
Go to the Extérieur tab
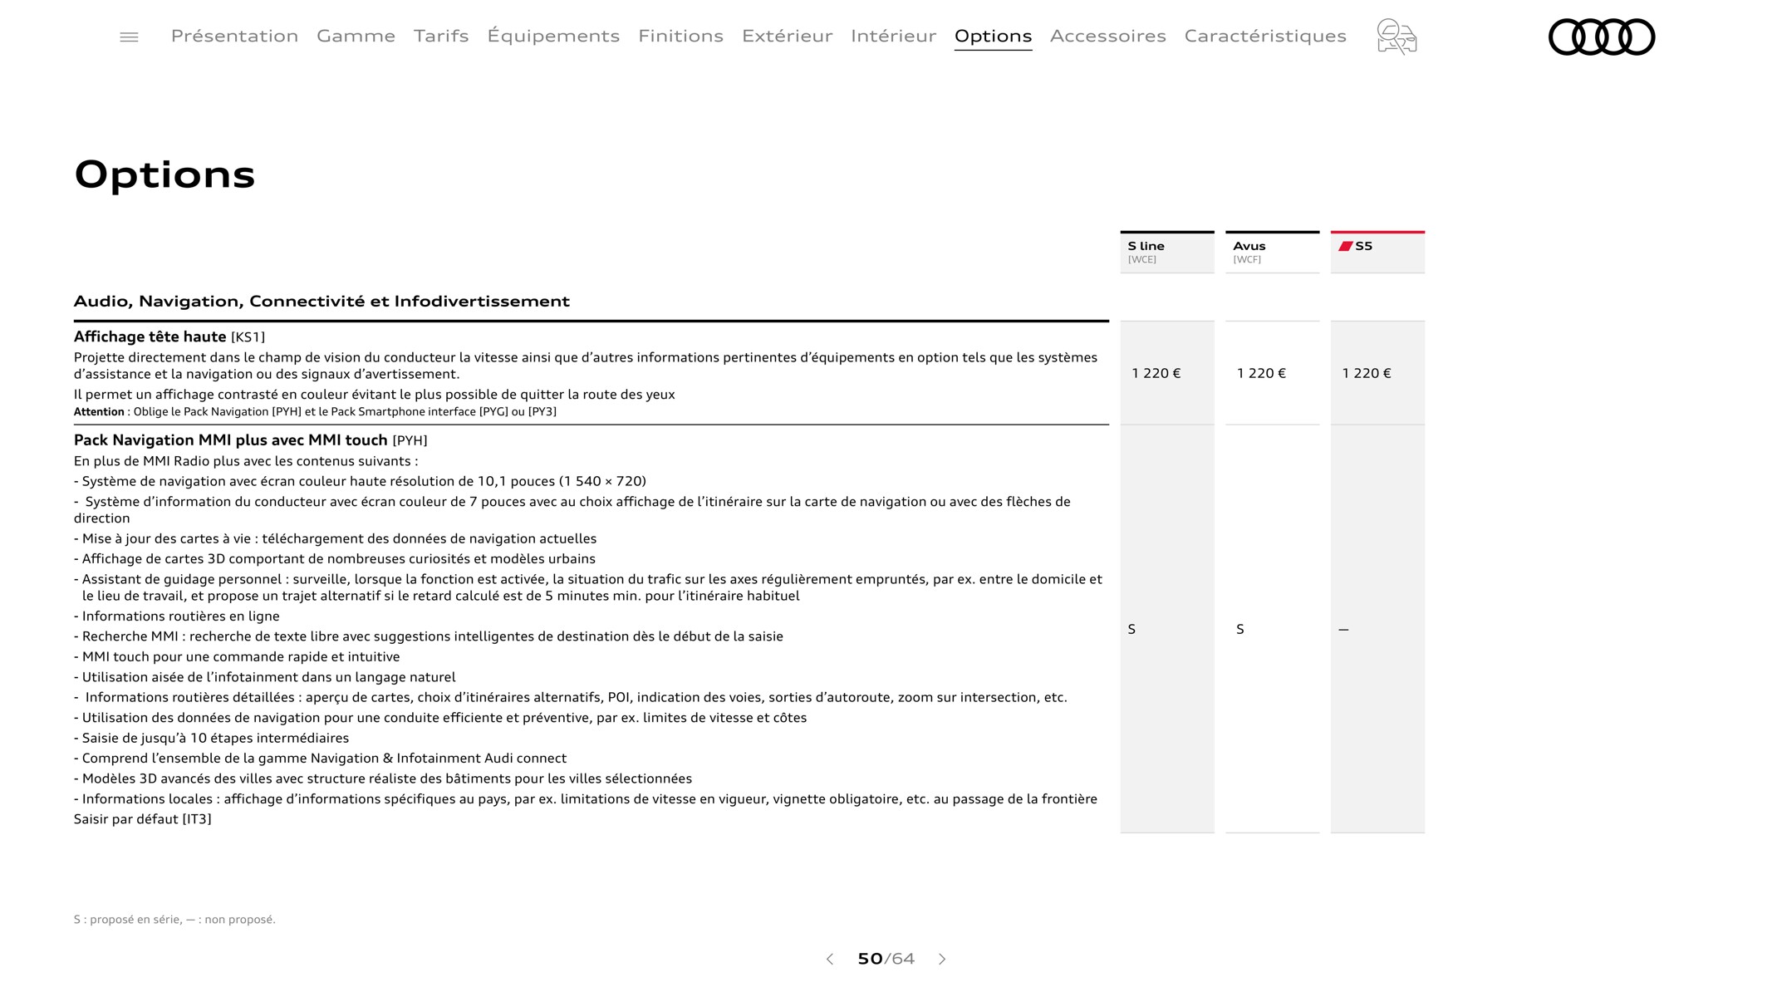787,36
